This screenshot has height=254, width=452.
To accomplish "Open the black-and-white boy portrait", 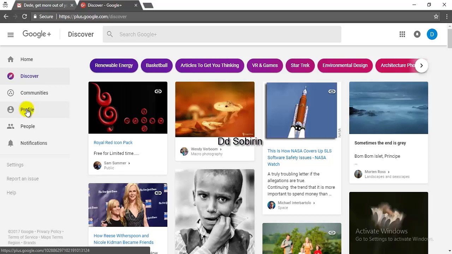I will [x=215, y=212].
